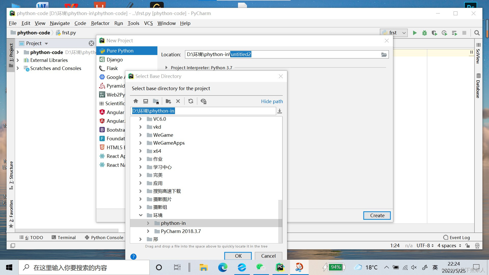Open WeChat from taskbar
489x275 pixels.
click(261, 267)
